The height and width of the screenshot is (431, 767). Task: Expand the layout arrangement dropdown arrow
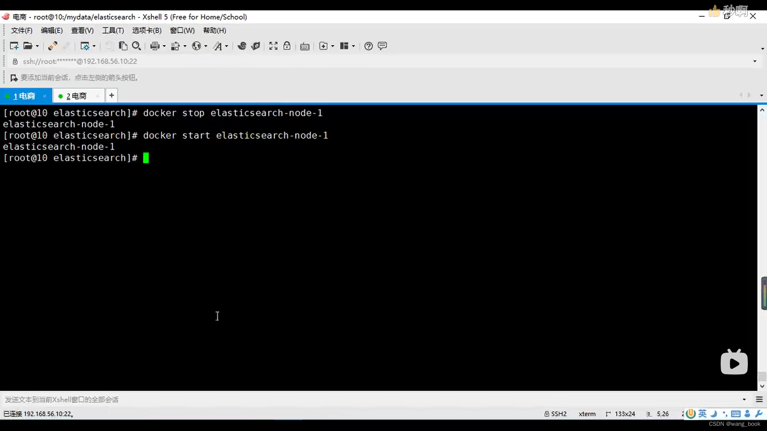tap(354, 46)
